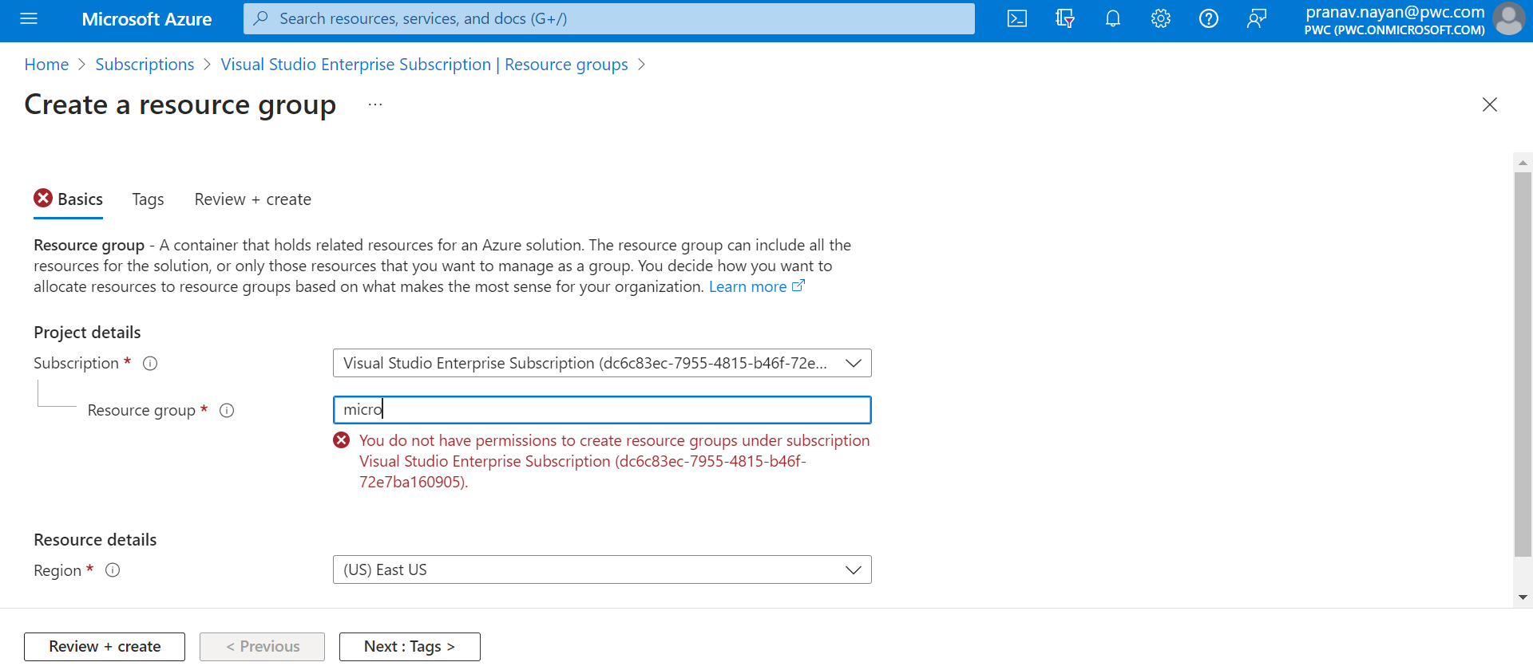Click the search magnifier icon

260,18
